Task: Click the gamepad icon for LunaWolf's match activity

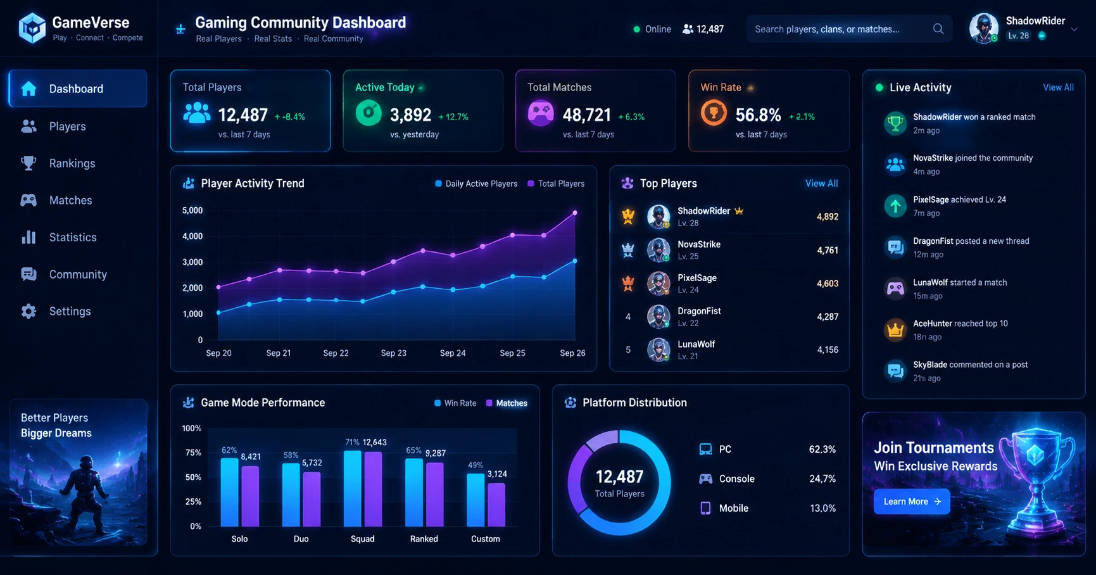Action: coord(895,289)
